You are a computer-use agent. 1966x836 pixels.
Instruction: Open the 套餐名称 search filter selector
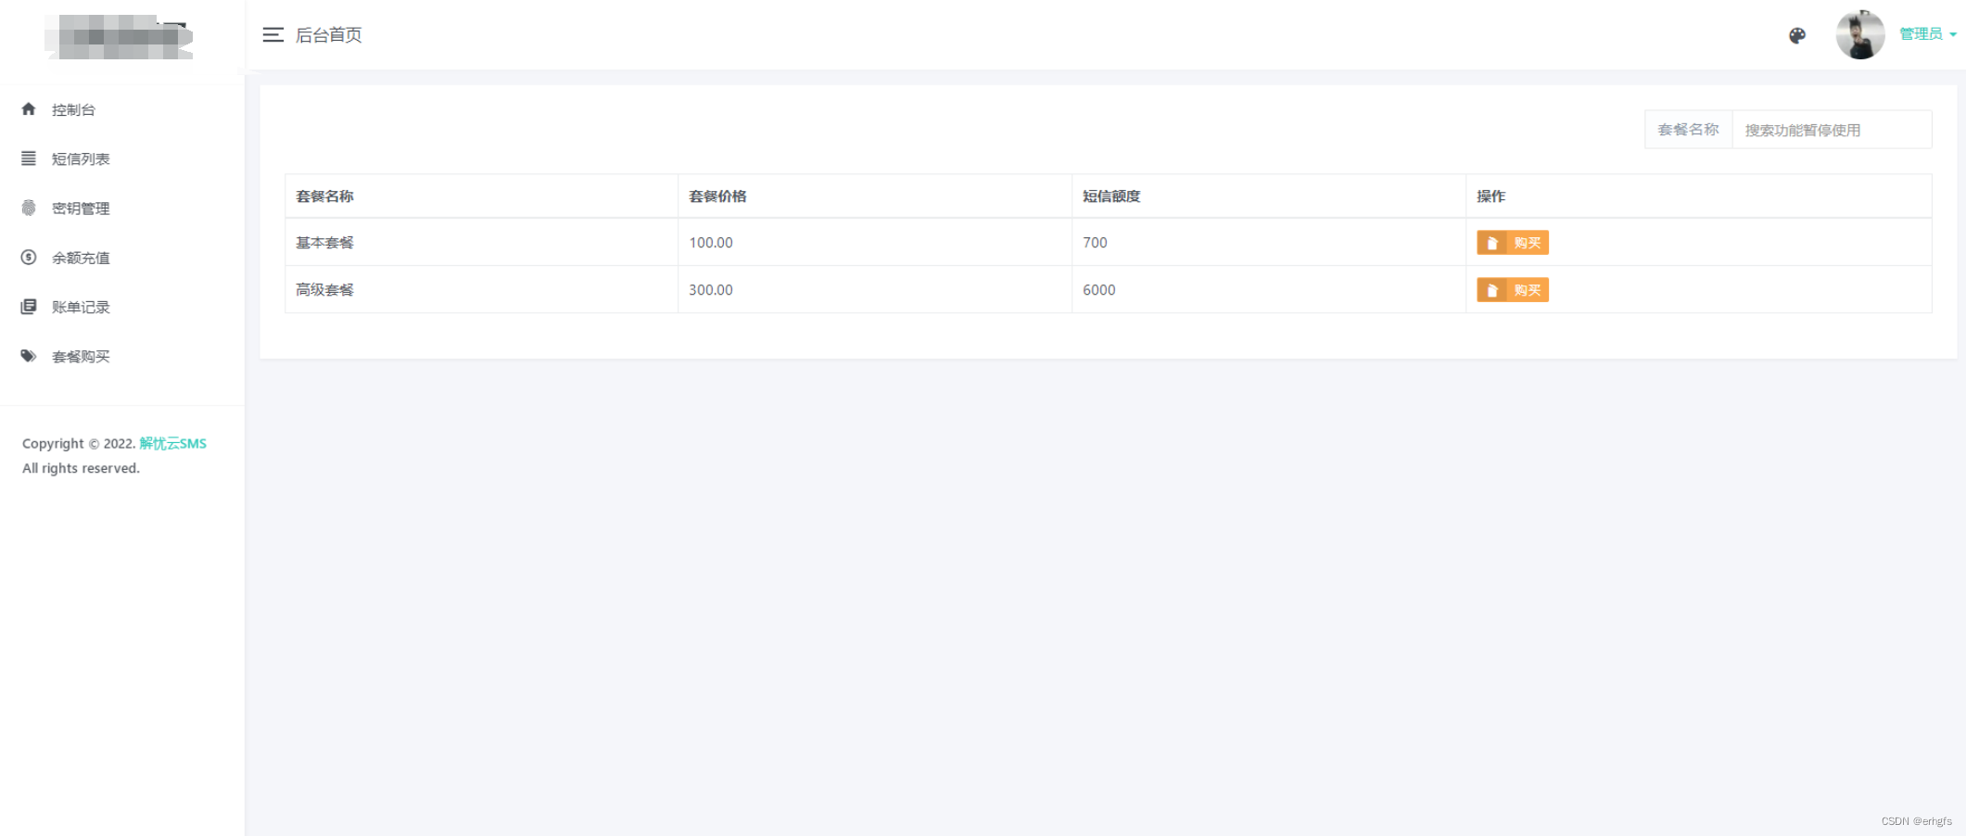point(1687,129)
